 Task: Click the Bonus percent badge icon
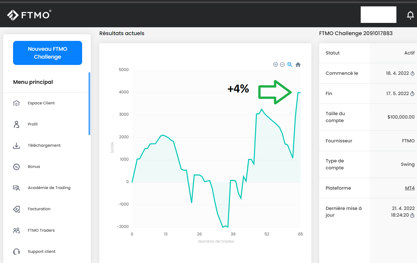[x=17, y=167]
